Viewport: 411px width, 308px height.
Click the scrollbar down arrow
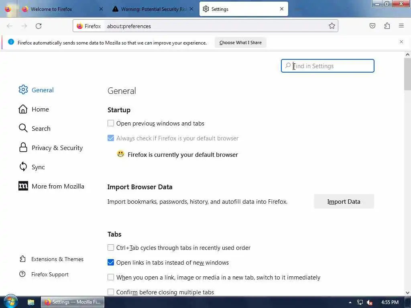coord(407,292)
